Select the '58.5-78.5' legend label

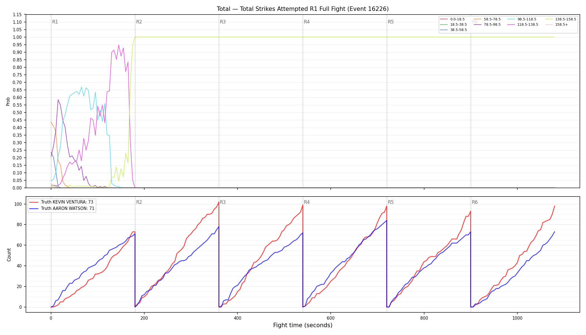(492, 19)
